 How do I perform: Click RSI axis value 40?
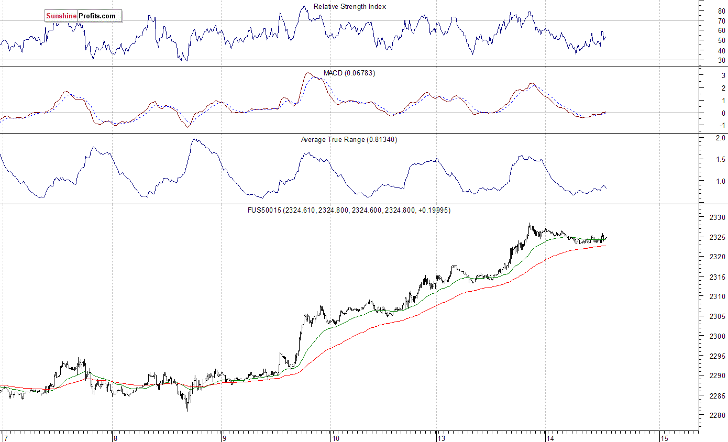click(x=722, y=51)
